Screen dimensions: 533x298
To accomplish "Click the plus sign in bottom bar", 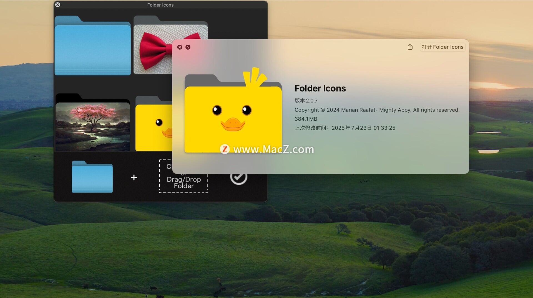I will (x=134, y=177).
